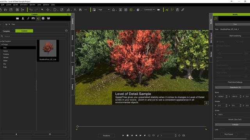The width and height of the screenshot is (250, 140).
Task: Open the Camera selection dropdown
Action: coord(149,10)
